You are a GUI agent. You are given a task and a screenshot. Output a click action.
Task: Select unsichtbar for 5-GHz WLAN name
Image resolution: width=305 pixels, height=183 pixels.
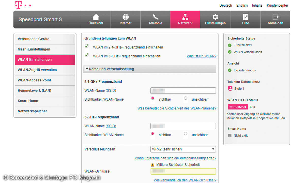pos(186,134)
